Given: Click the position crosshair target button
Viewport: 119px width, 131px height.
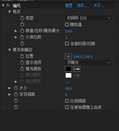Looking at the screenshot, I should coord(68,56).
